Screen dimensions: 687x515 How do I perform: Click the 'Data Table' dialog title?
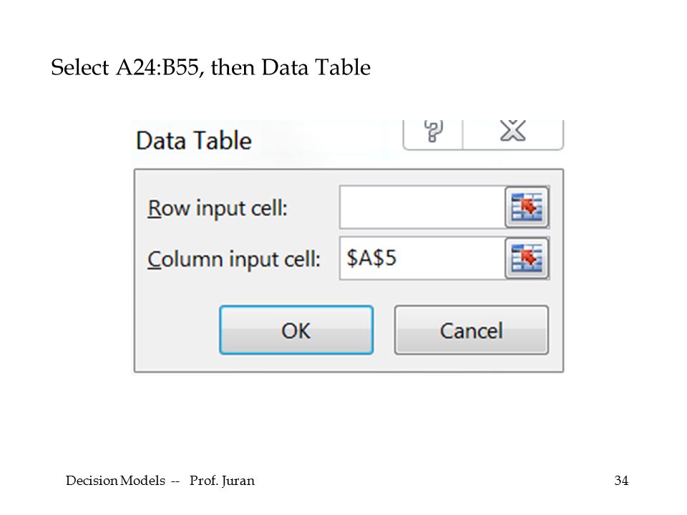tap(194, 141)
